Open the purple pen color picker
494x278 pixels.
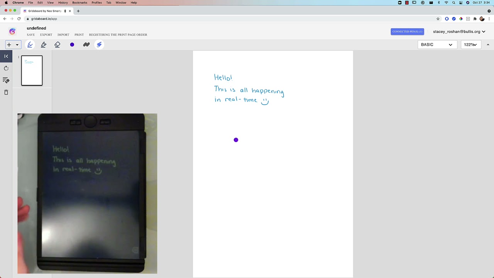[x=72, y=45]
